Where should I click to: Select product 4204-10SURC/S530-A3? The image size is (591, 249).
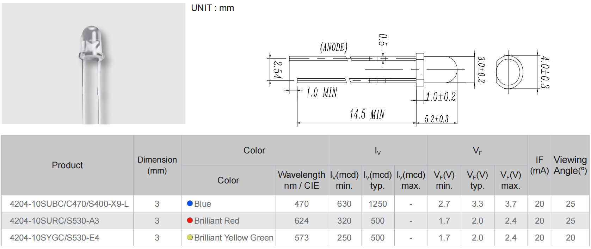(x=54, y=221)
